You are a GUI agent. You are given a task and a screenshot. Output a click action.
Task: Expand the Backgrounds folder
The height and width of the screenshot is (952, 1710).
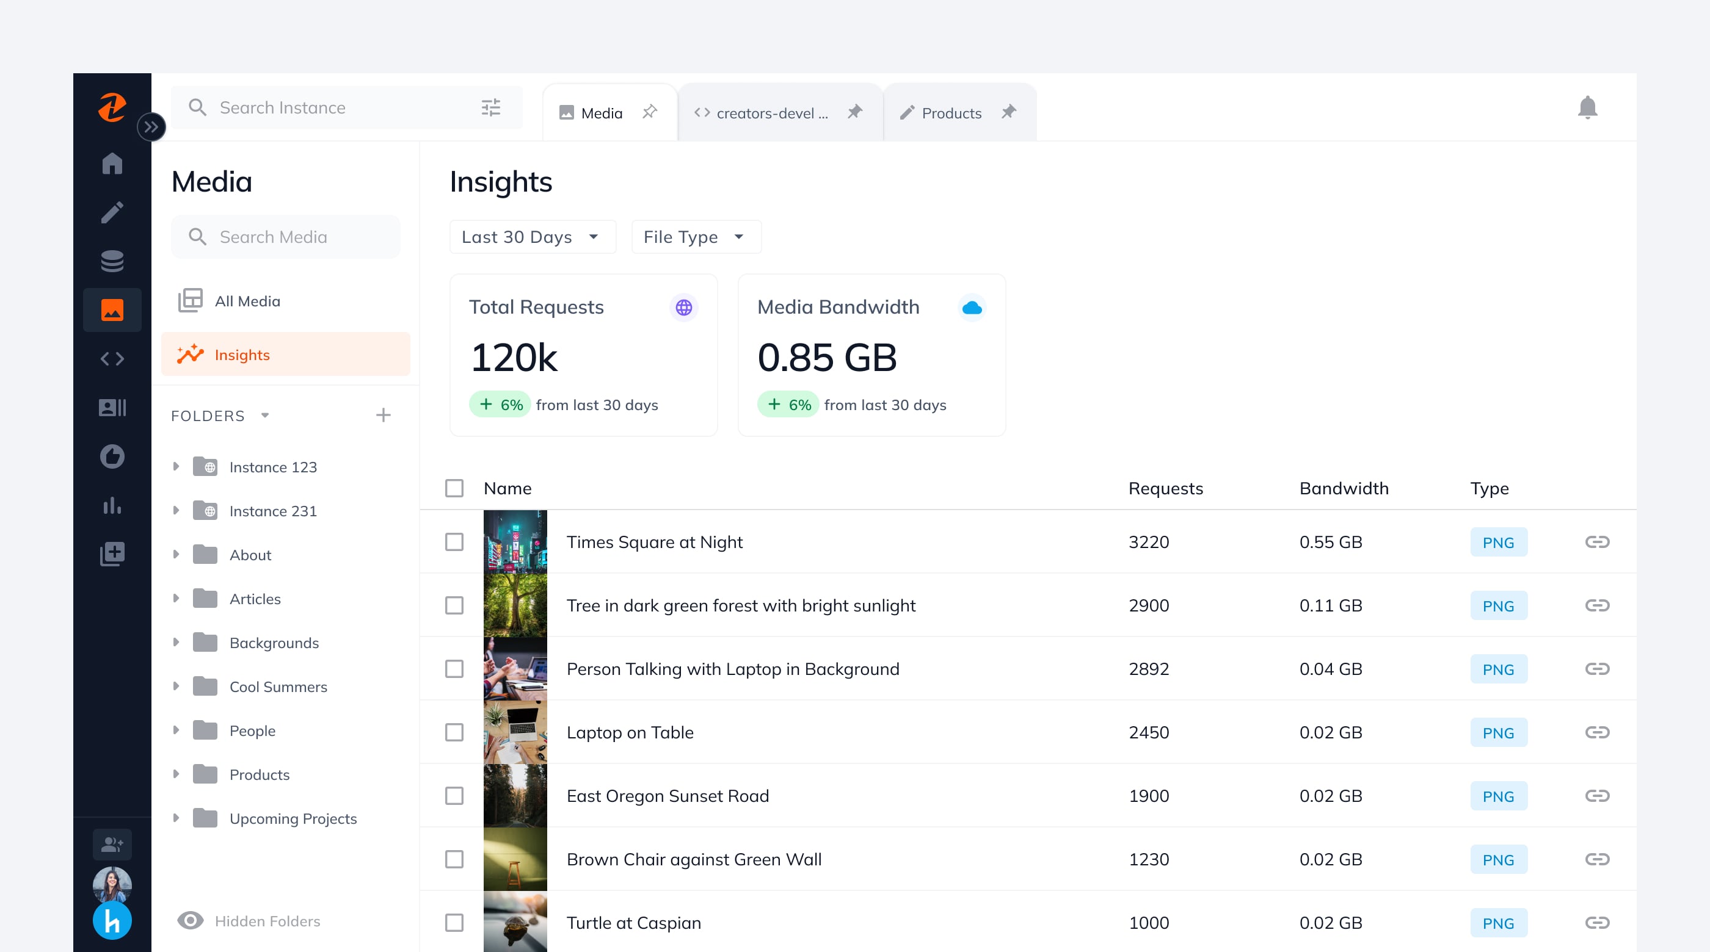tap(176, 642)
